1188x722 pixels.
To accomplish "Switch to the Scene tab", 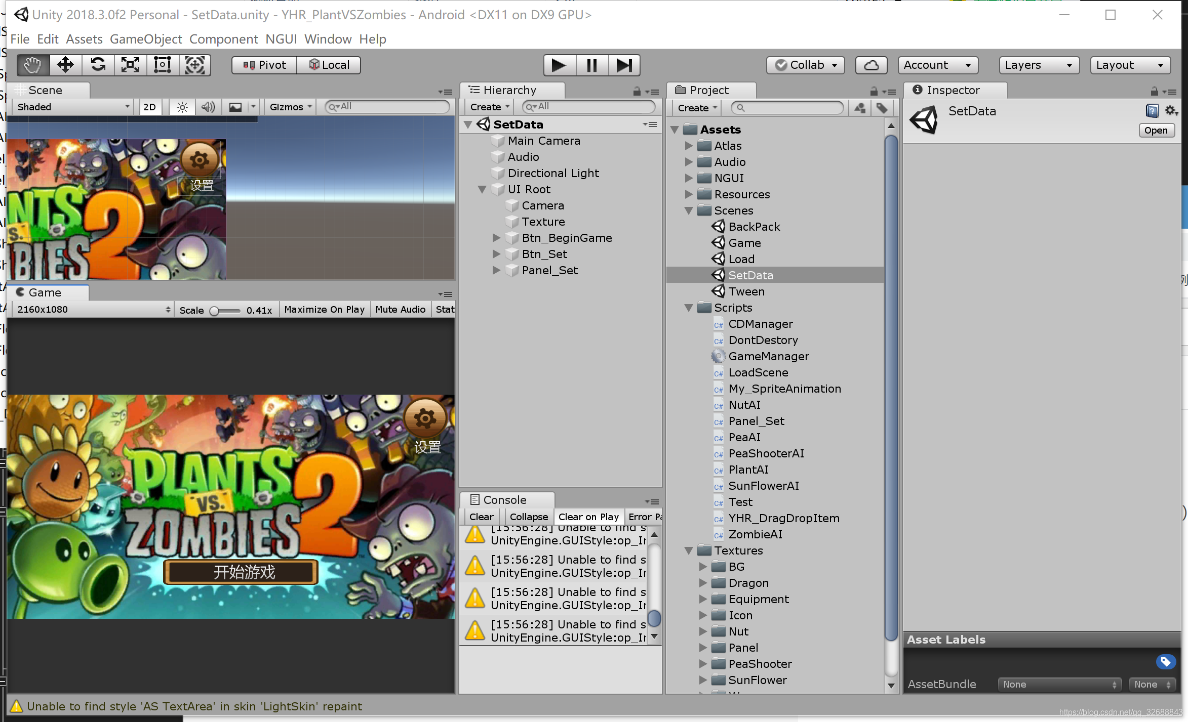I will (x=49, y=90).
